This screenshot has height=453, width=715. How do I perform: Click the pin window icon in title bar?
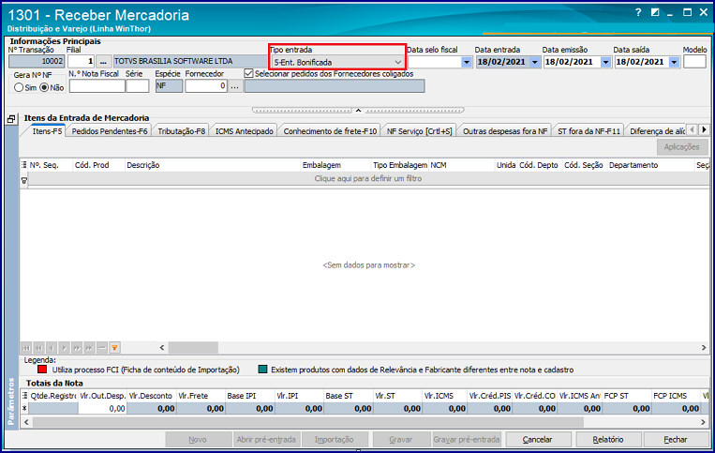[655, 13]
